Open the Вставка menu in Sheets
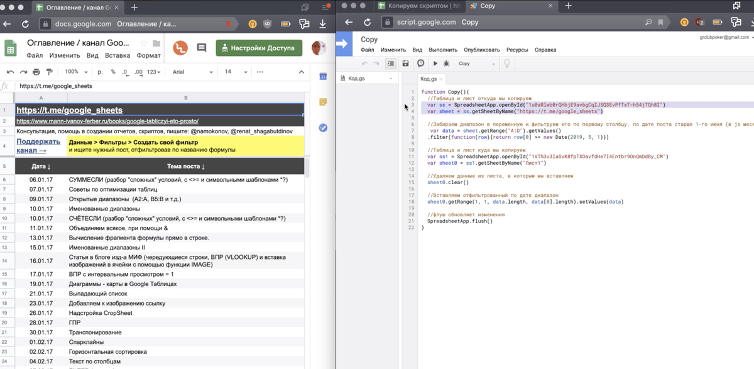This screenshot has height=369, width=754. (117, 55)
